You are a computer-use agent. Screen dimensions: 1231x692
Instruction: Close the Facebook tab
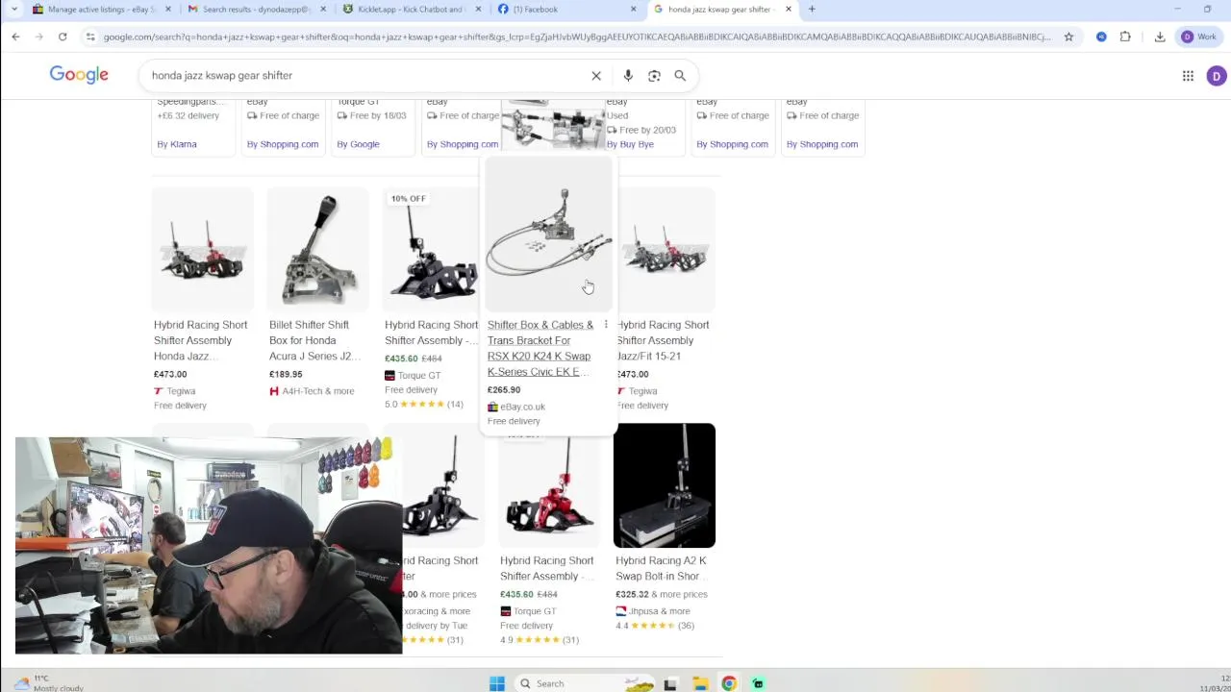(x=634, y=10)
